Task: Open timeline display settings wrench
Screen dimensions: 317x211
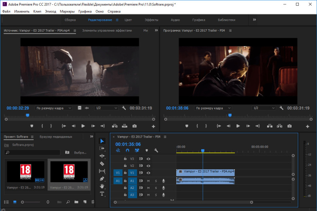Action: [x=156, y=151]
